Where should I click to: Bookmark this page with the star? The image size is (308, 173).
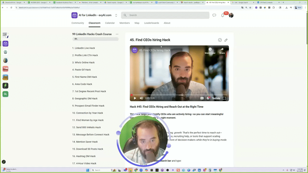250,8
